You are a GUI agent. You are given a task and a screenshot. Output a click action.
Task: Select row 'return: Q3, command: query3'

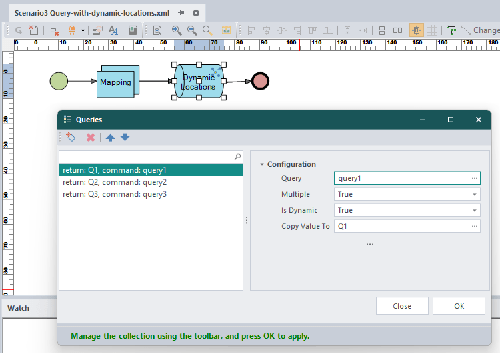click(151, 194)
